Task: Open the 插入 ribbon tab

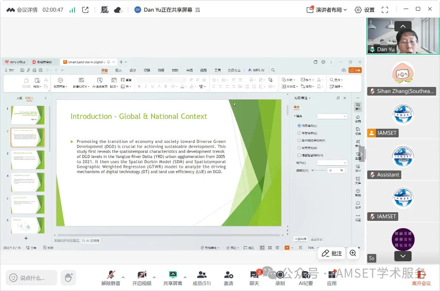Action: point(118,70)
